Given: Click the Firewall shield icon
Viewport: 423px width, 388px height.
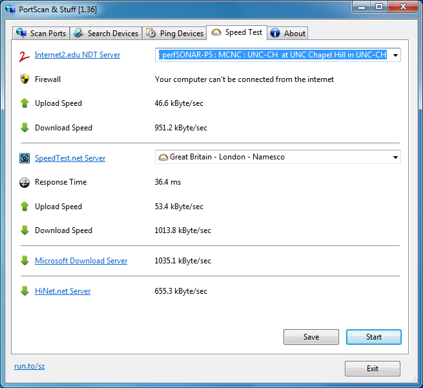Looking at the screenshot, I should click(25, 79).
